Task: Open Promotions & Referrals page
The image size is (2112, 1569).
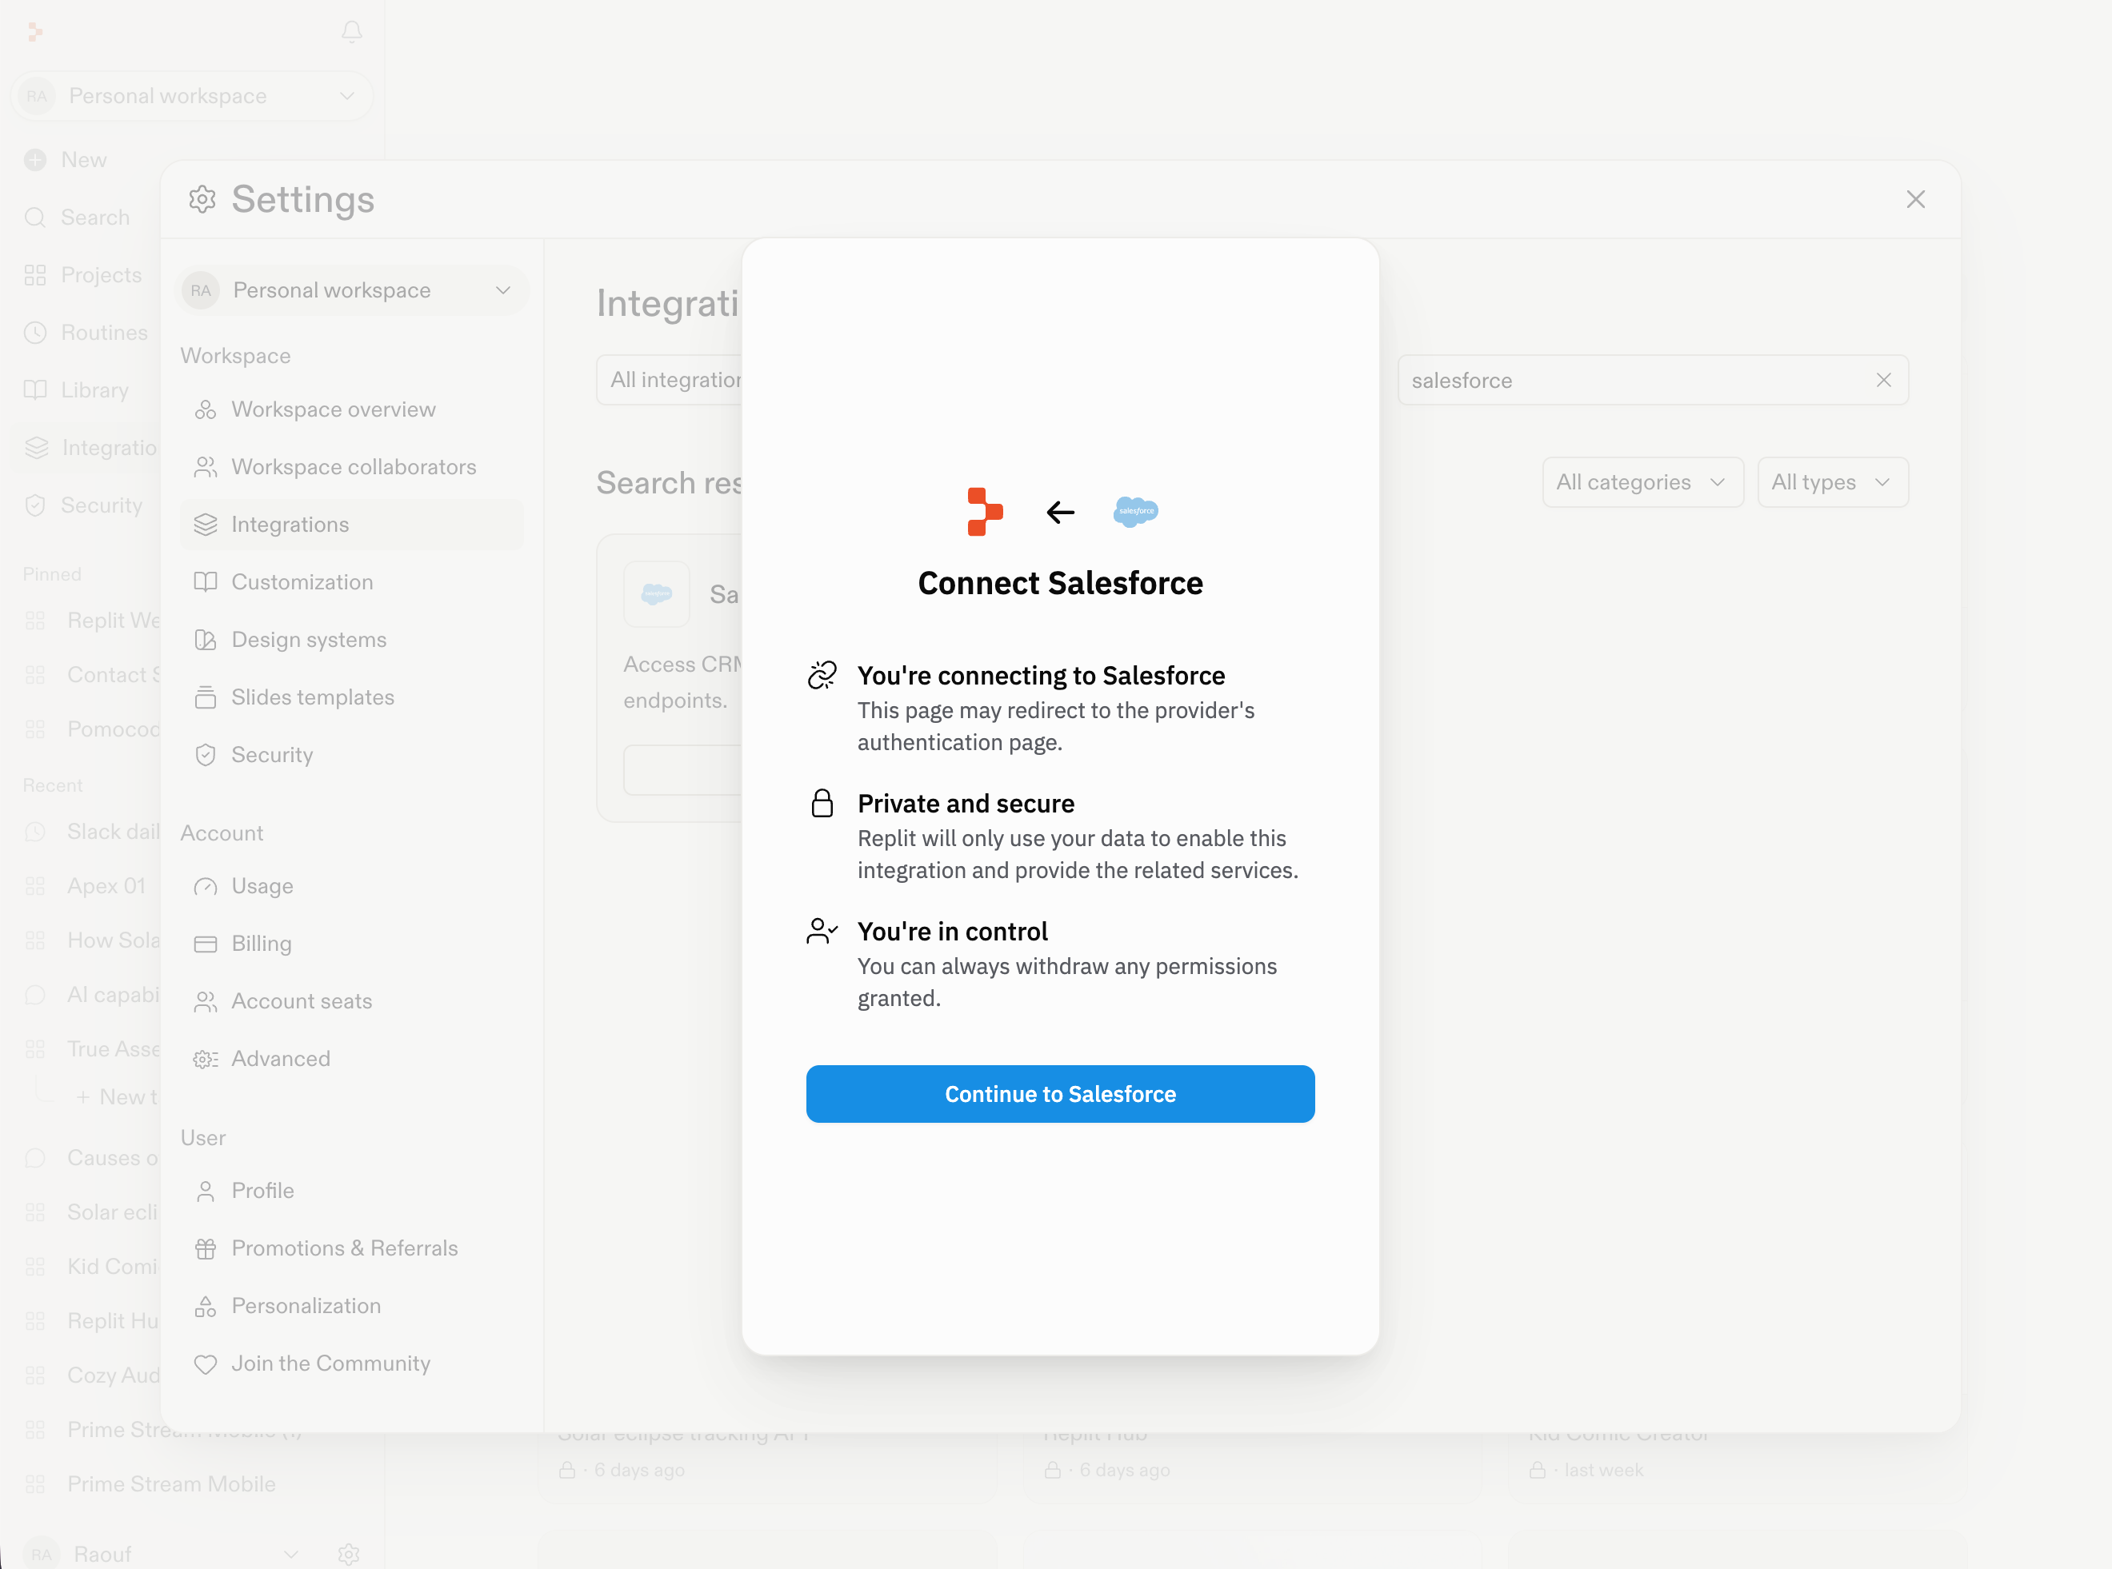Action: (x=351, y=1248)
